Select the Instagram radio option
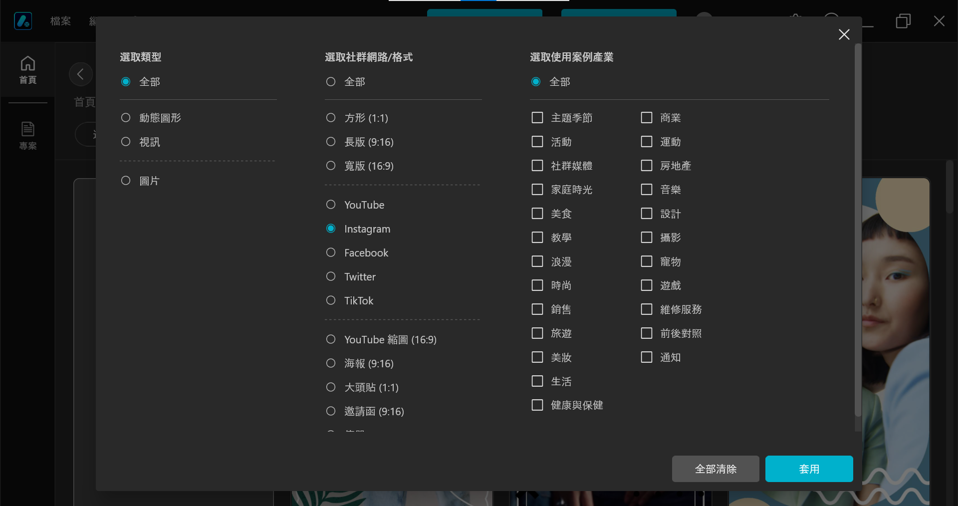Viewport: 958px width, 506px height. [x=331, y=229]
